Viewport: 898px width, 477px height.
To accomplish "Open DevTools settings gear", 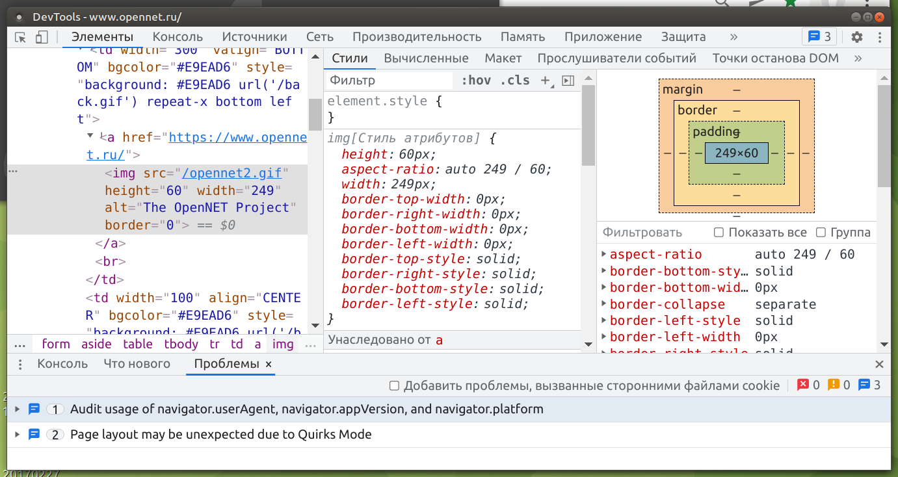I will (857, 37).
